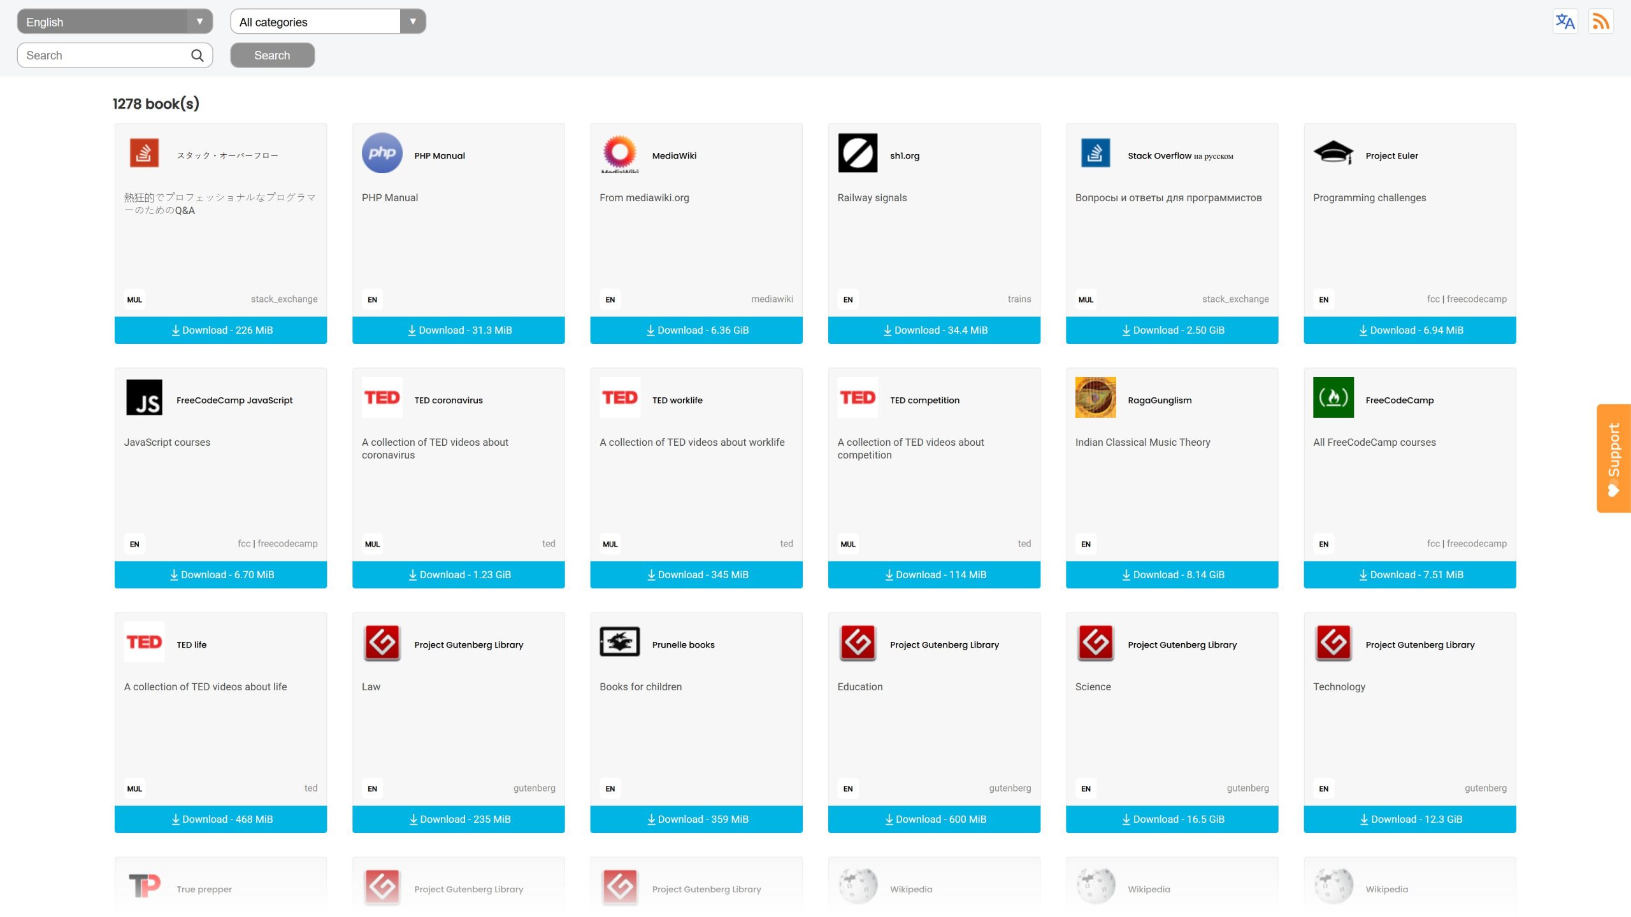Click the TED worklife logo
This screenshot has height=917, width=1631.
(x=620, y=397)
